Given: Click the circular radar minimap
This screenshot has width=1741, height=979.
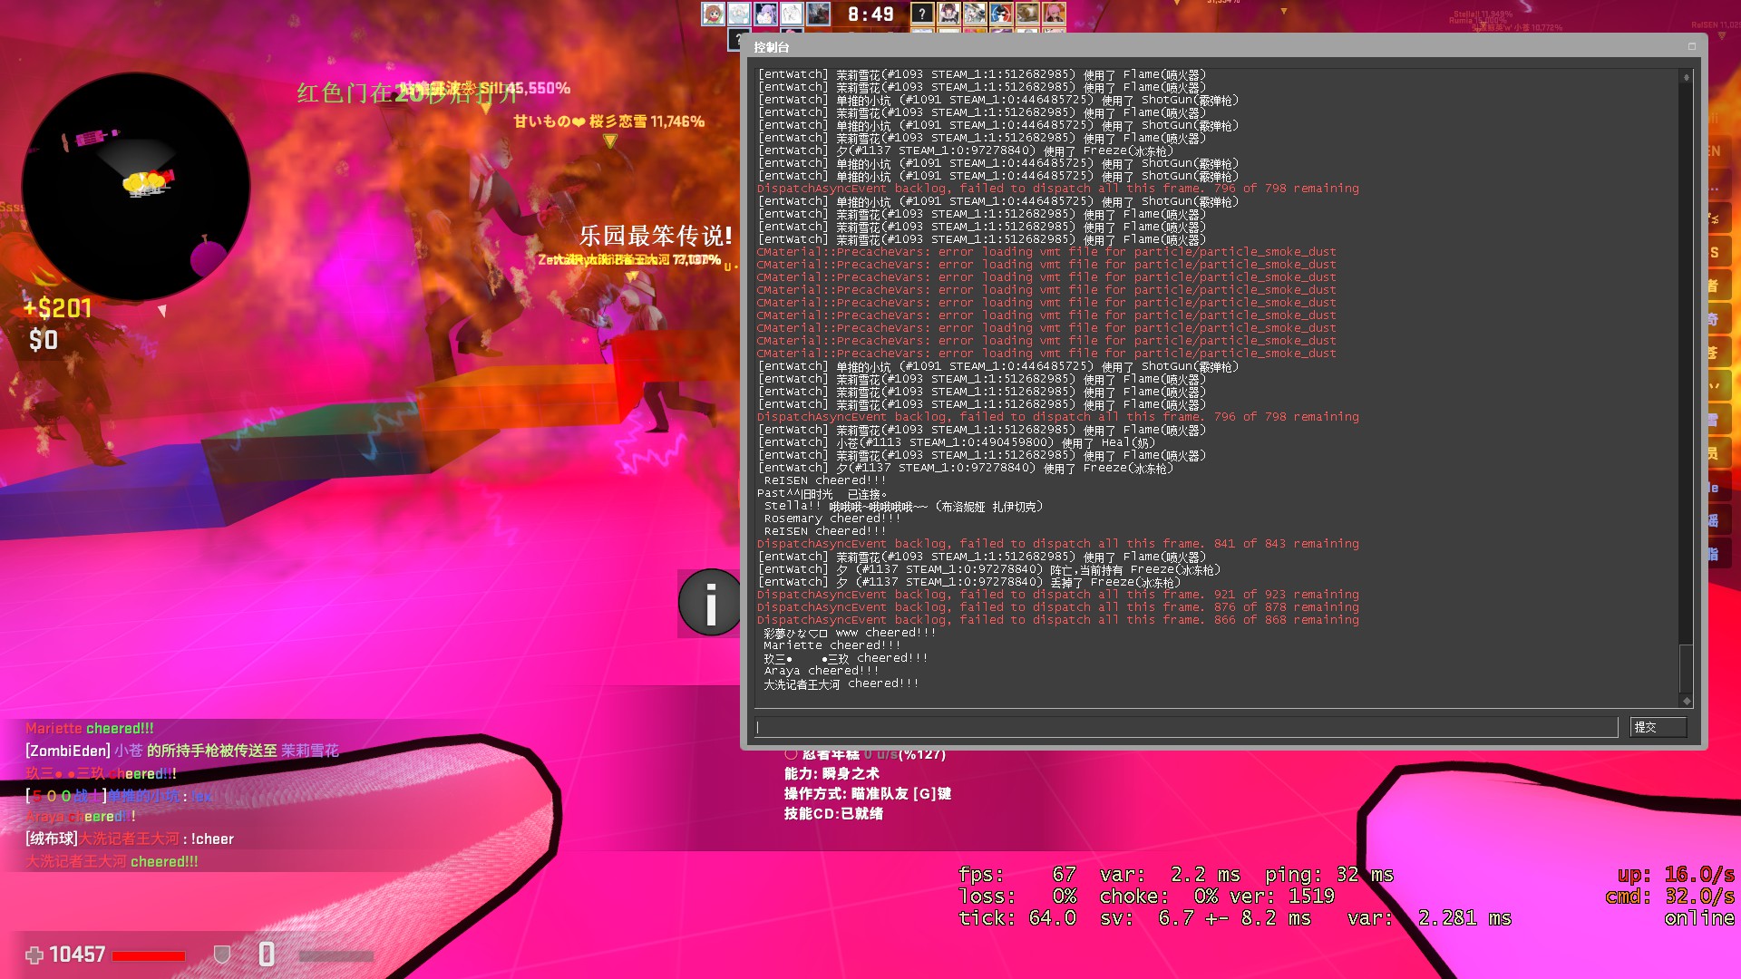Looking at the screenshot, I should point(136,187).
